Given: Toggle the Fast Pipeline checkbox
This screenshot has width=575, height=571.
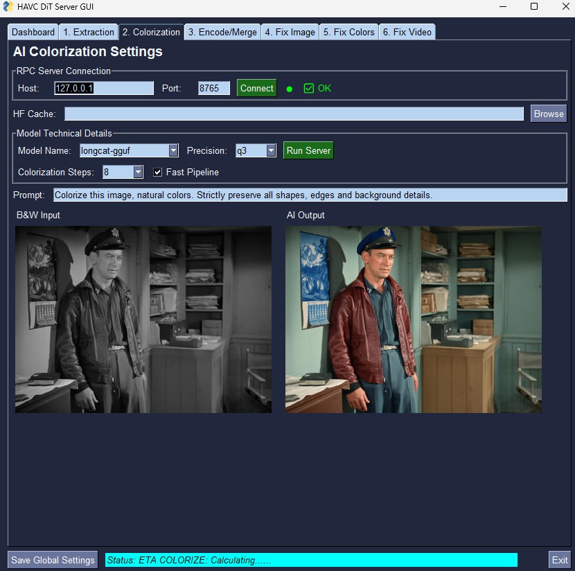Looking at the screenshot, I should click(157, 172).
